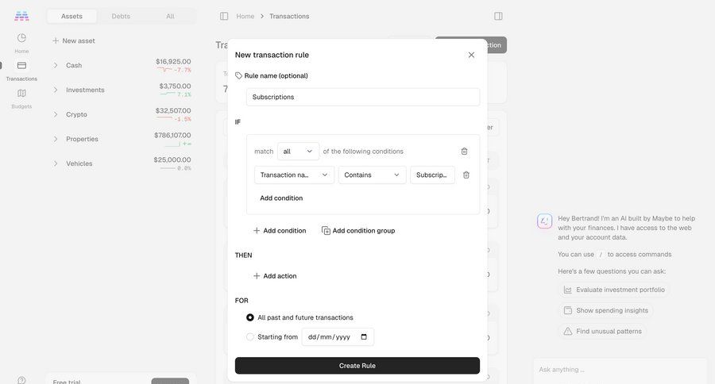This screenshot has width=715, height=384.
Task: Click the Transactions breadcrumb
Action: click(289, 16)
